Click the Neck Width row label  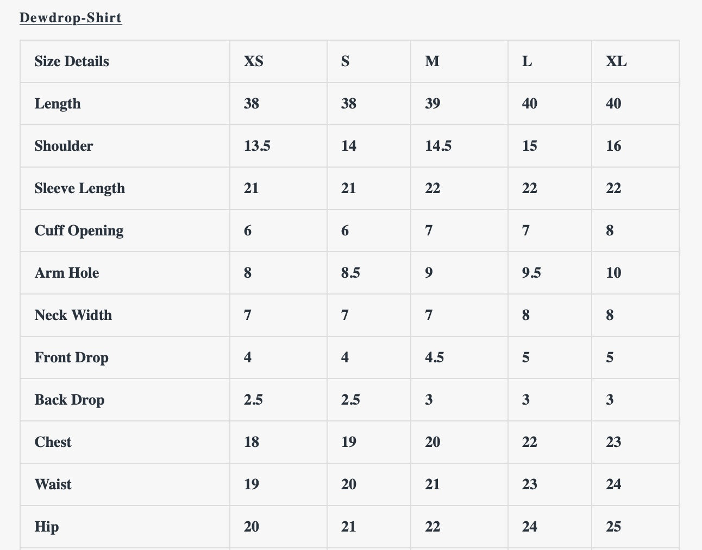(x=73, y=315)
